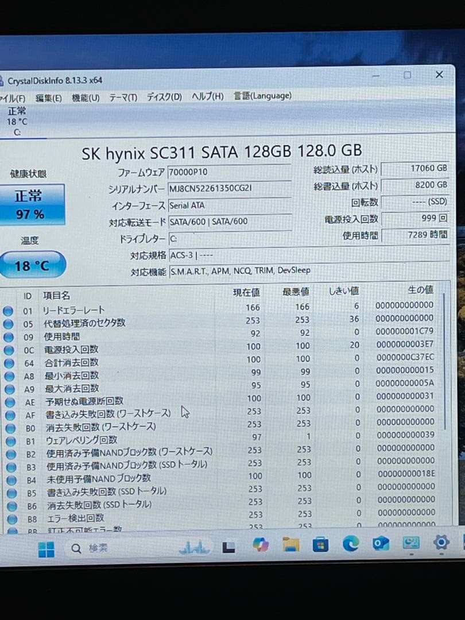Open the 機能(U) menu
The image size is (465, 620).
(x=85, y=97)
